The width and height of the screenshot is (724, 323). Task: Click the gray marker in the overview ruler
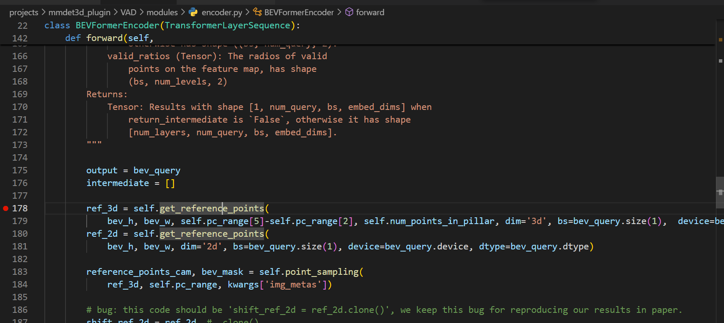[x=720, y=61]
